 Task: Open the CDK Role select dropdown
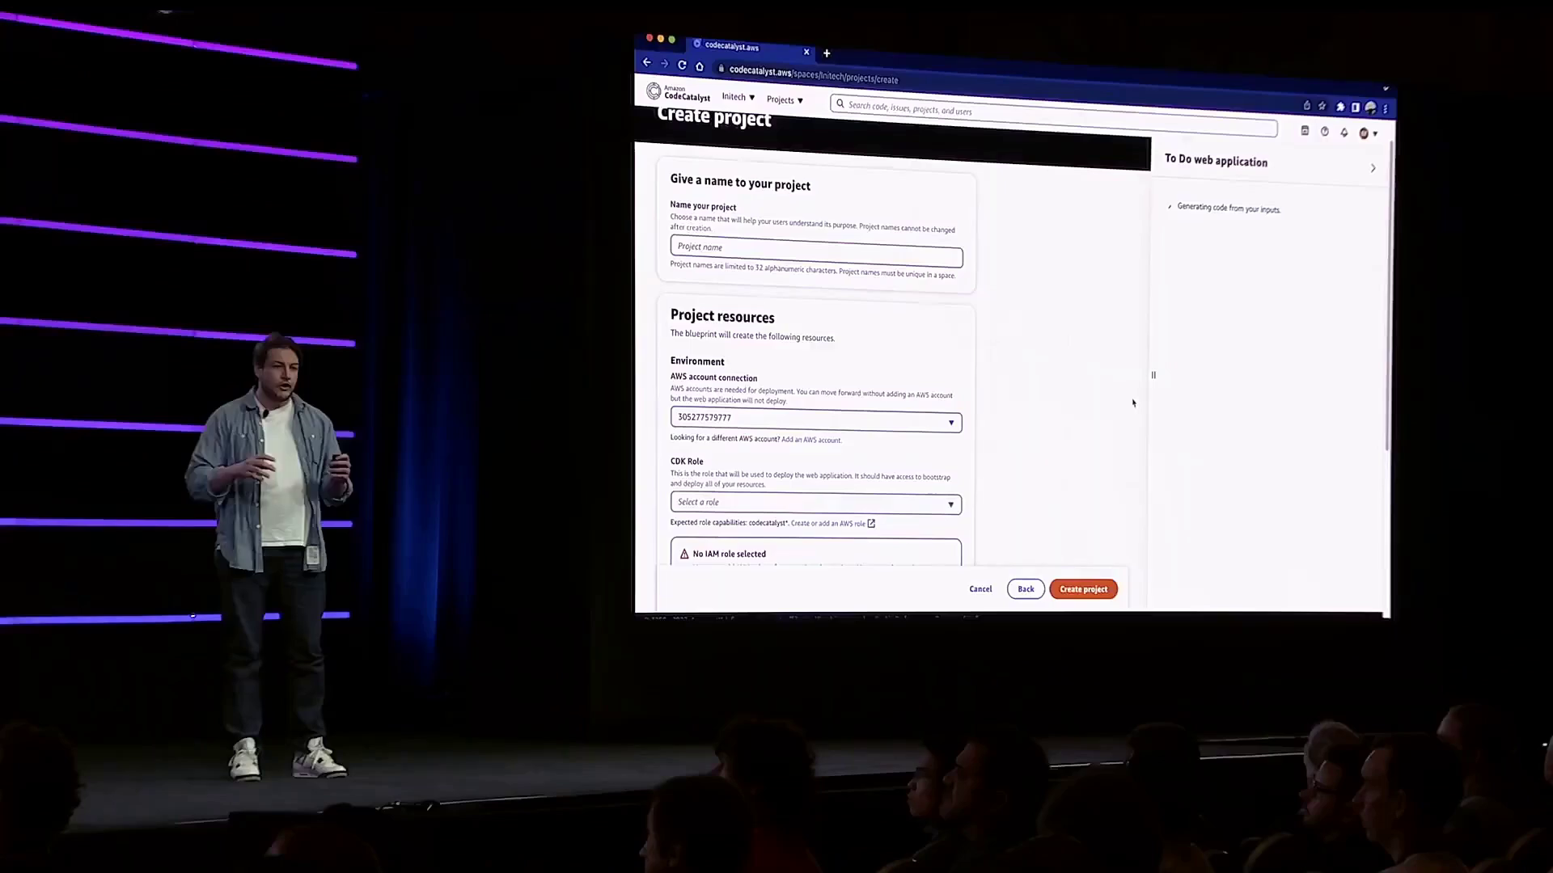tap(815, 503)
